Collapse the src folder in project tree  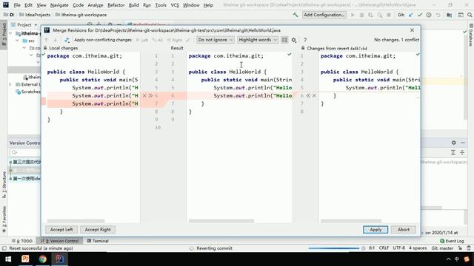tap(17, 41)
